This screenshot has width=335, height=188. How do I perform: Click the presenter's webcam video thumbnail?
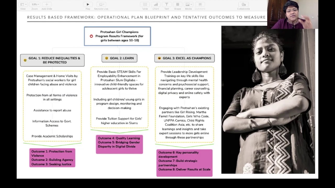pos(293,14)
